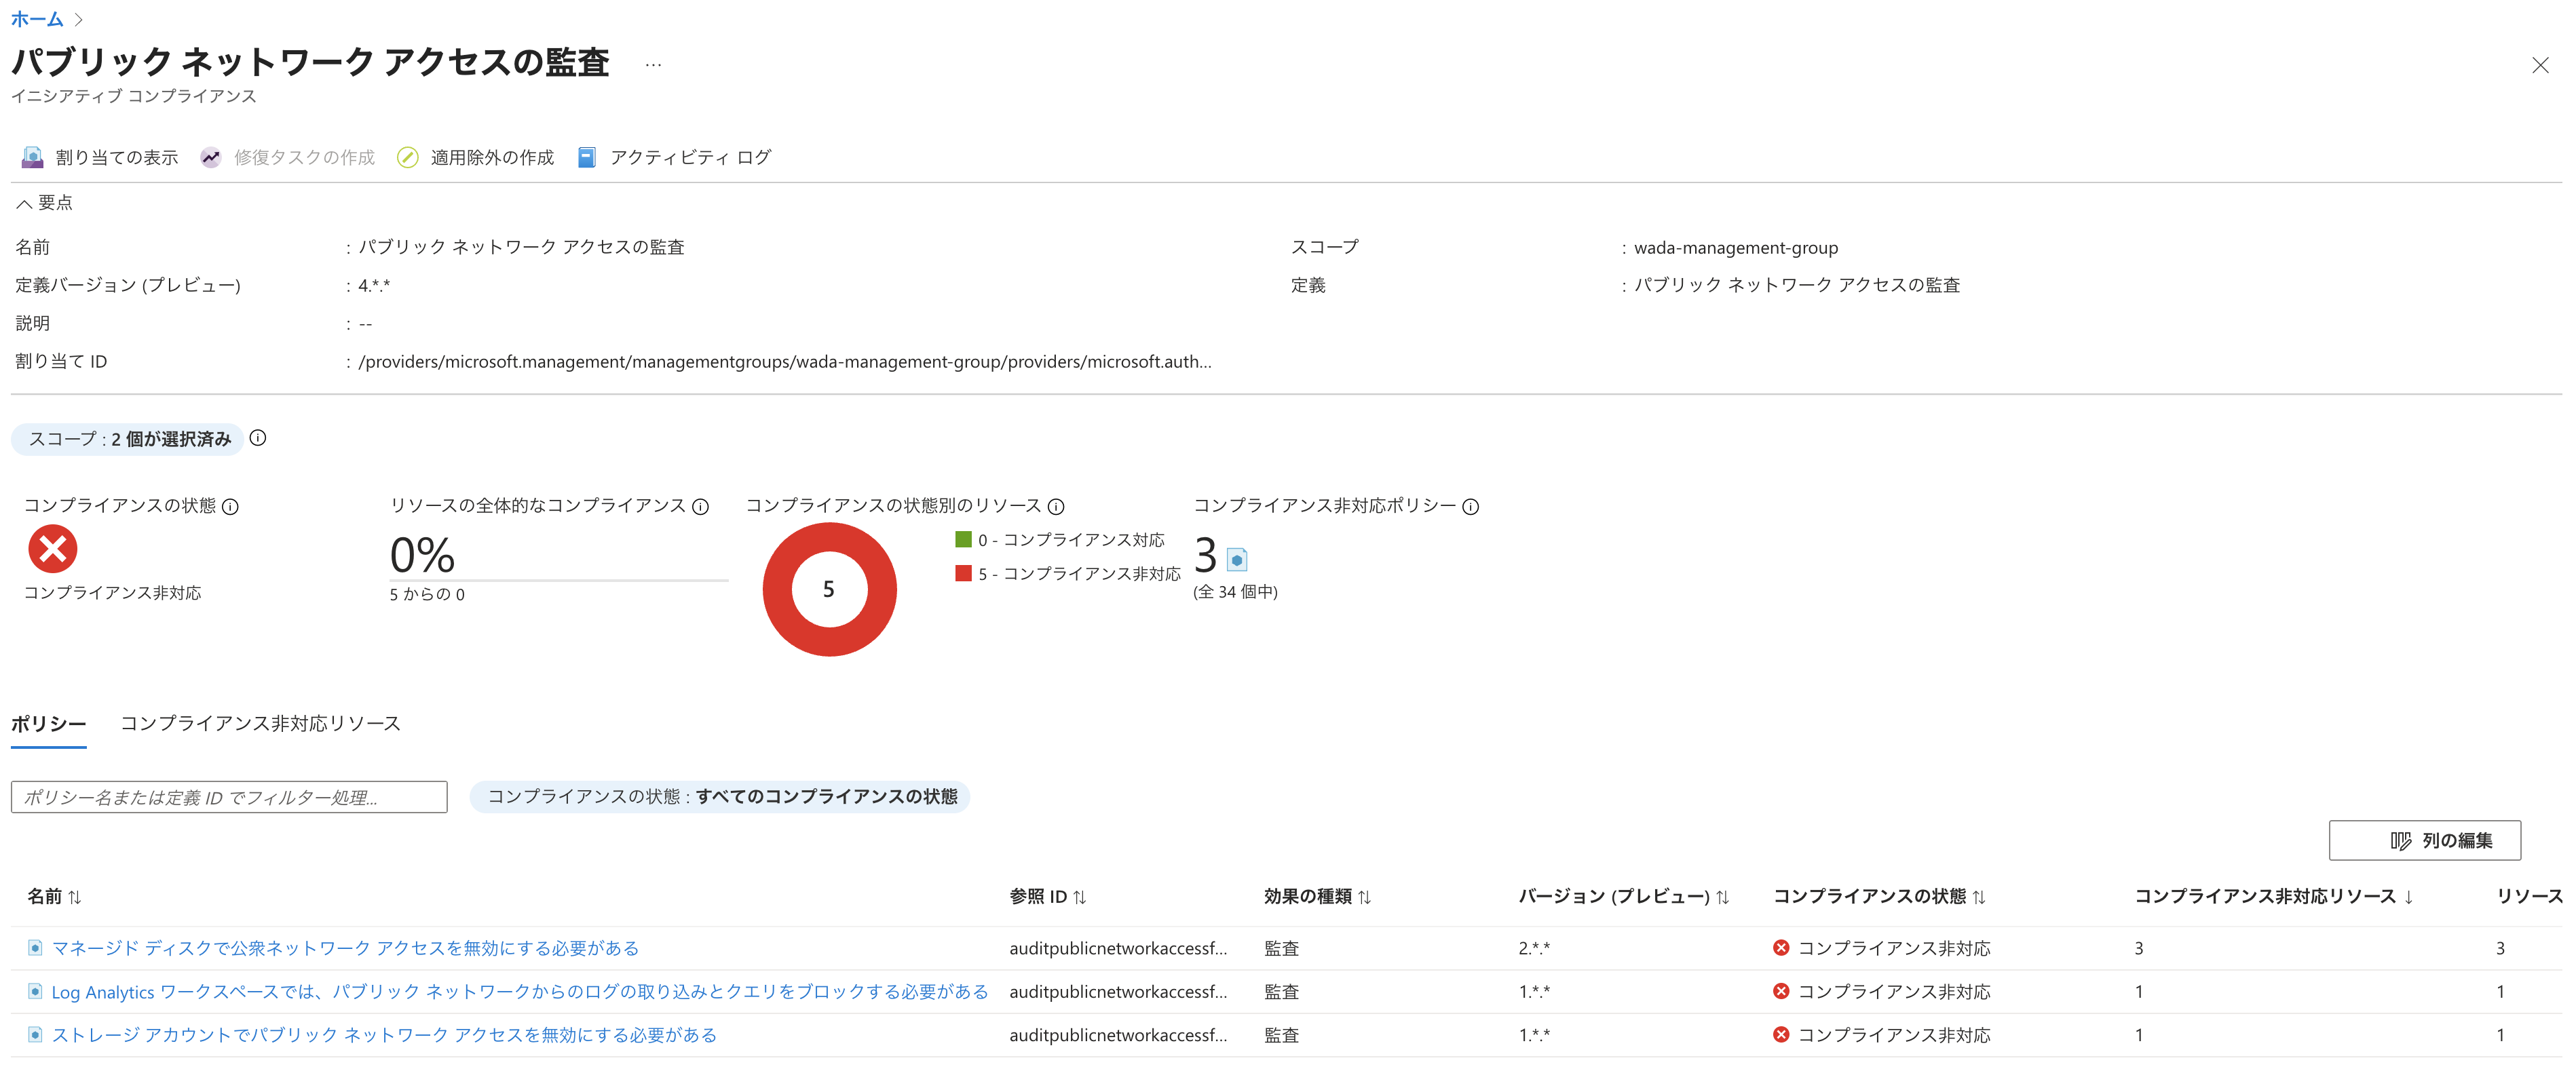Click 定義 value パブリック ネットワーク アクセスの監査
The width and height of the screenshot is (2576, 1069).
coord(1797,285)
